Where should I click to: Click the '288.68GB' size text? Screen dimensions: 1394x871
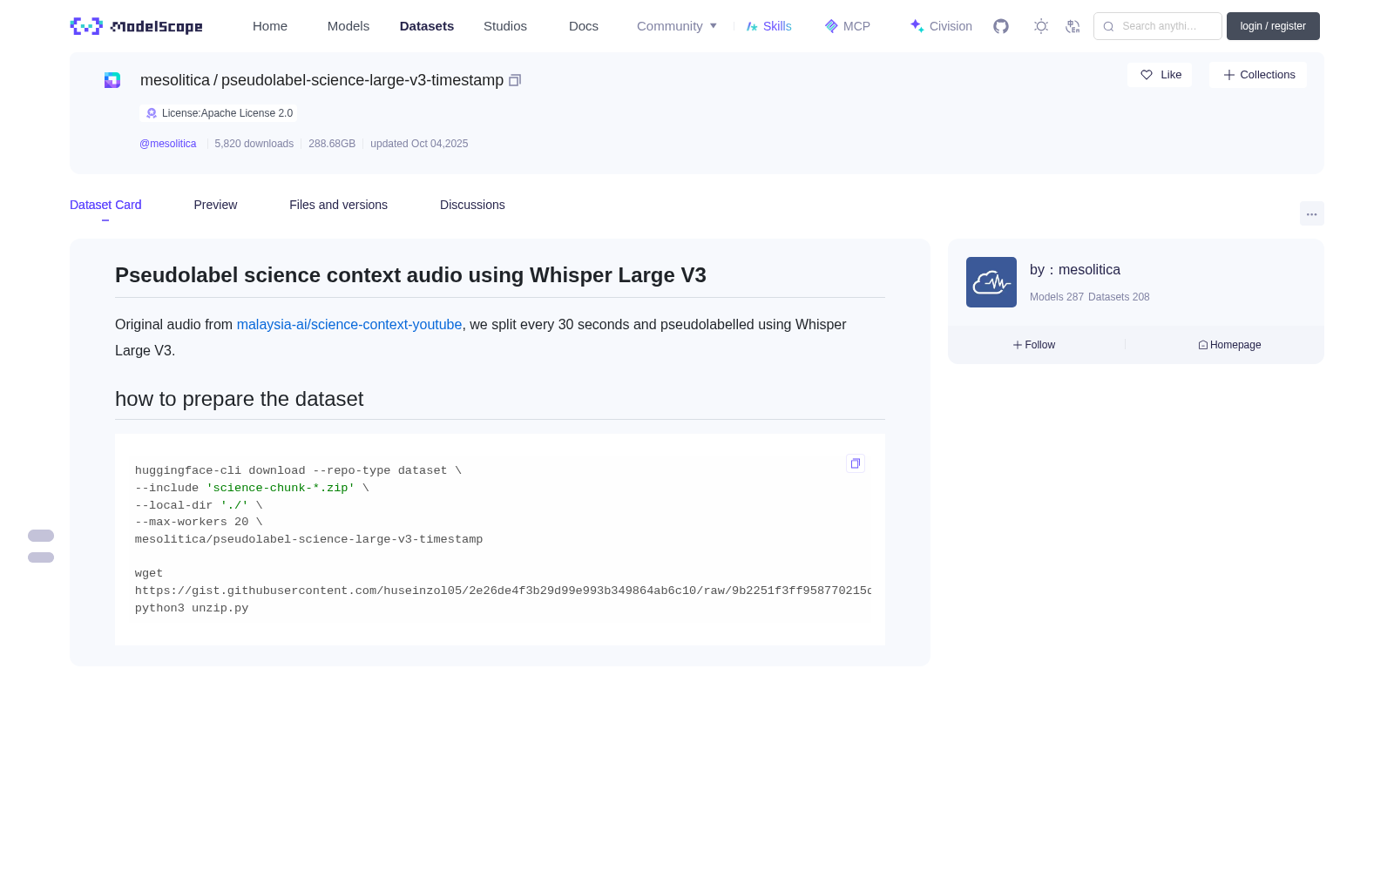tap(332, 144)
